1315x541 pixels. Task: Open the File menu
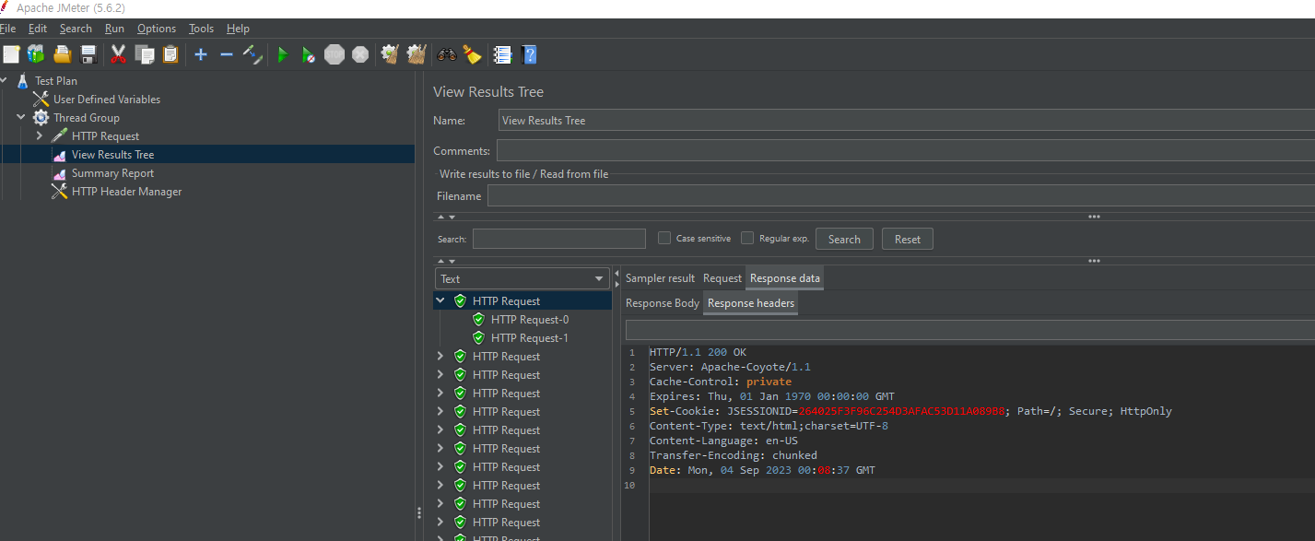8,29
